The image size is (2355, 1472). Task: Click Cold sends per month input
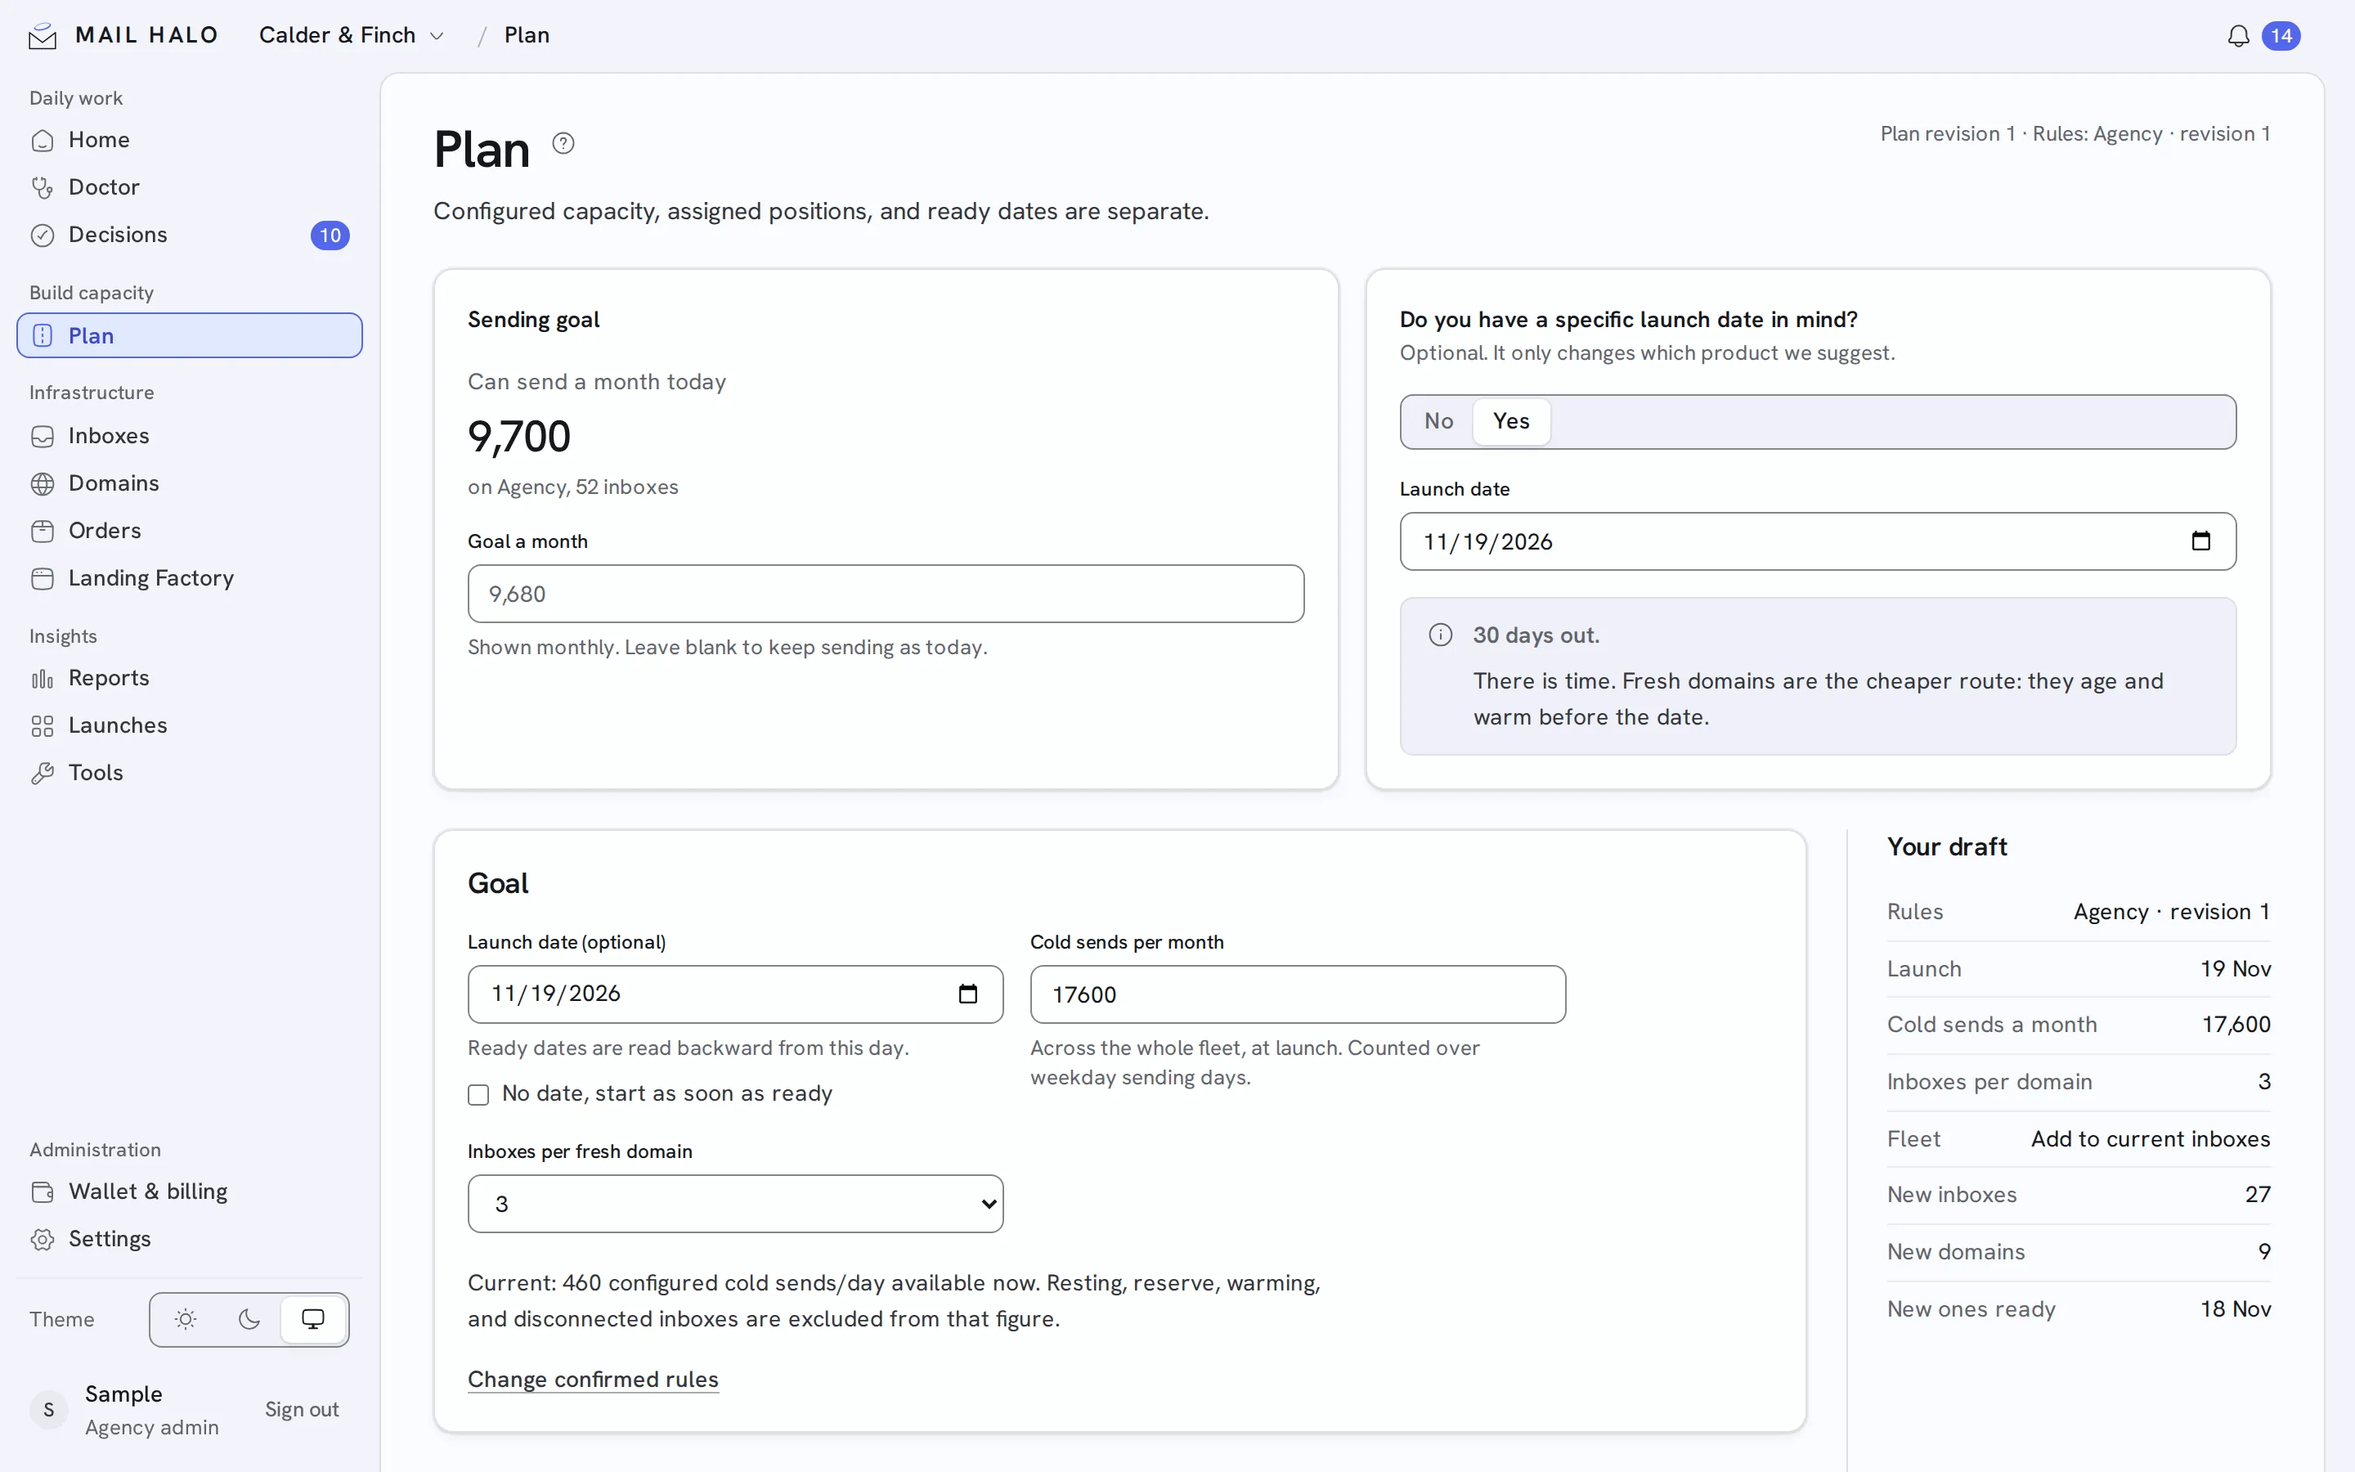pyautogui.click(x=1297, y=994)
